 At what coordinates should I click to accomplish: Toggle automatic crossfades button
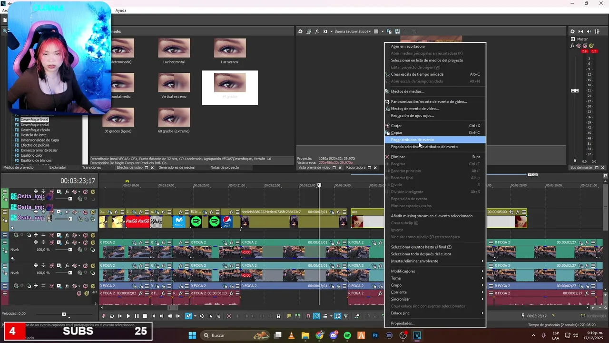316,316
